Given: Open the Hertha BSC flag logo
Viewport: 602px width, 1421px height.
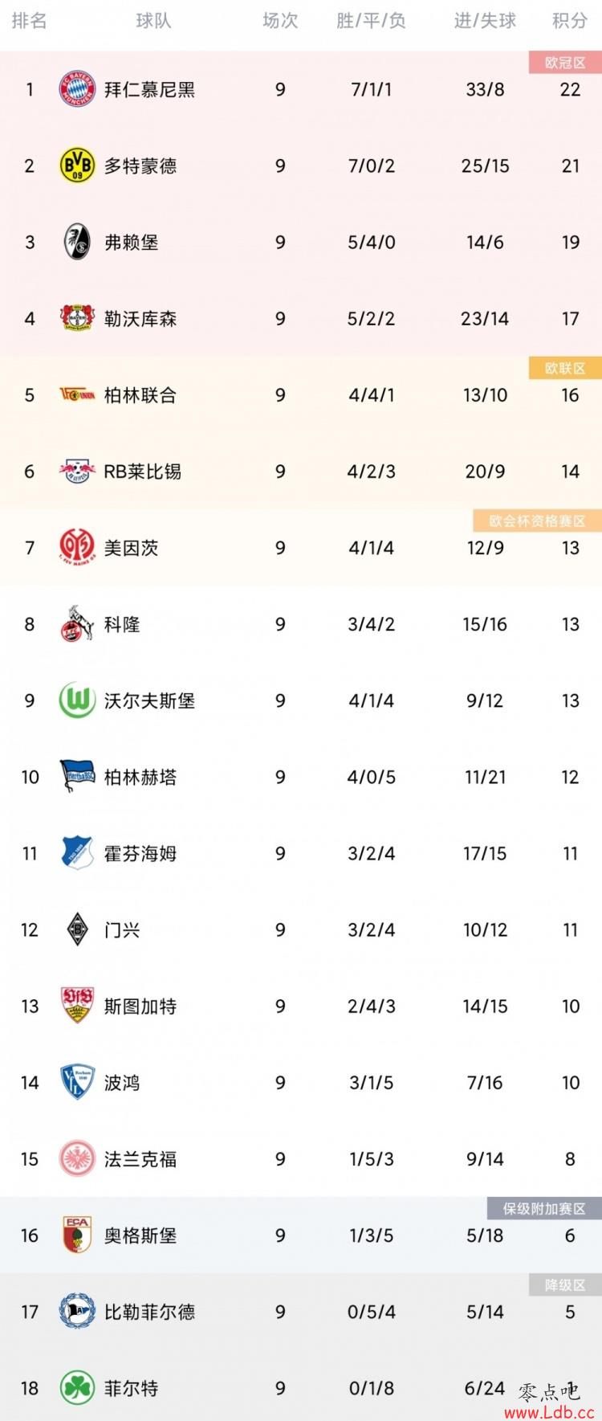Looking at the screenshot, I should click(x=77, y=777).
